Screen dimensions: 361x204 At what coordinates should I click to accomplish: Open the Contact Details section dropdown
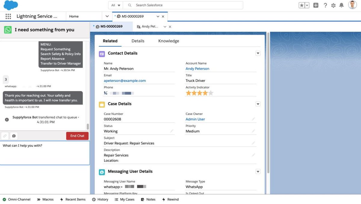click(258, 53)
